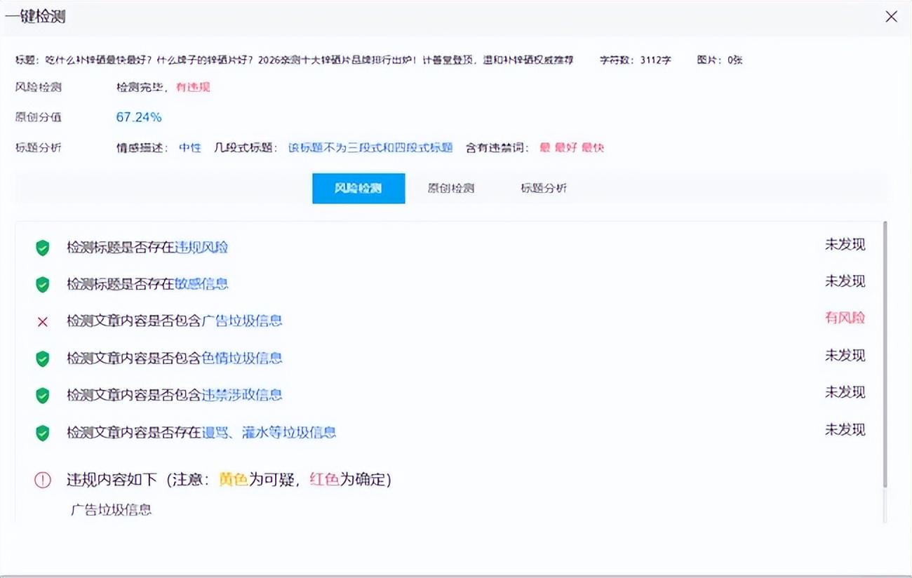
Task: Click the 67.24% originality score value
Action: [139, 117]
